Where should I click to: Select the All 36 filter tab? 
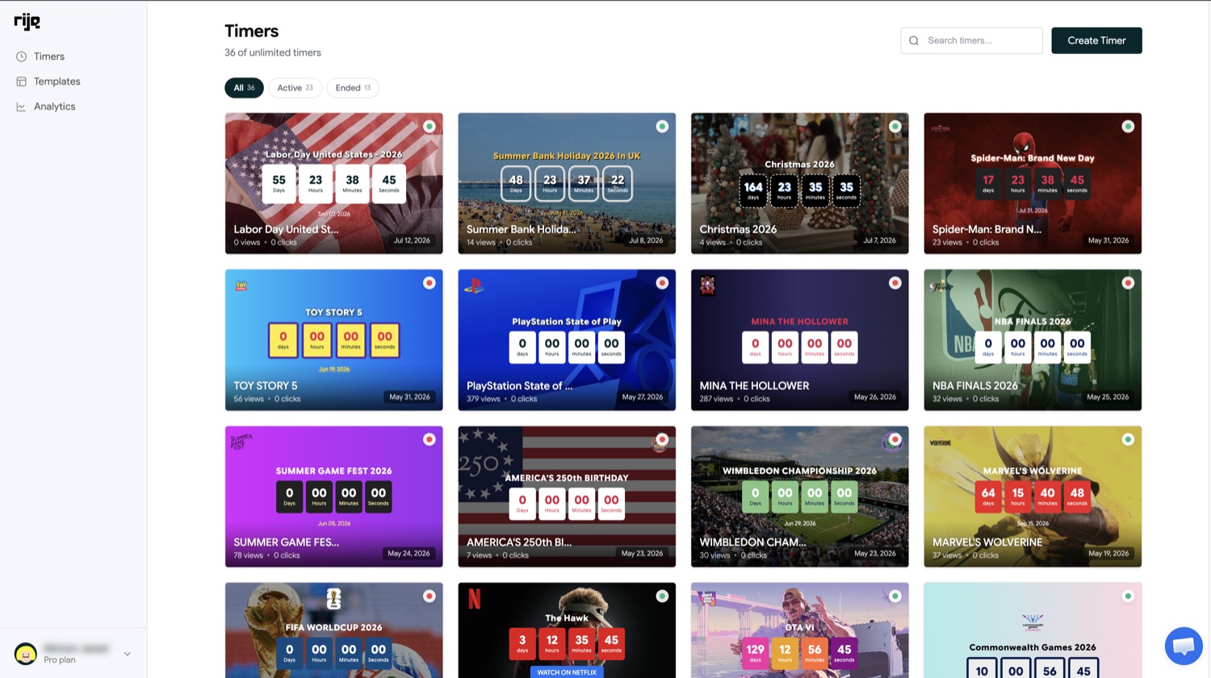244,88
